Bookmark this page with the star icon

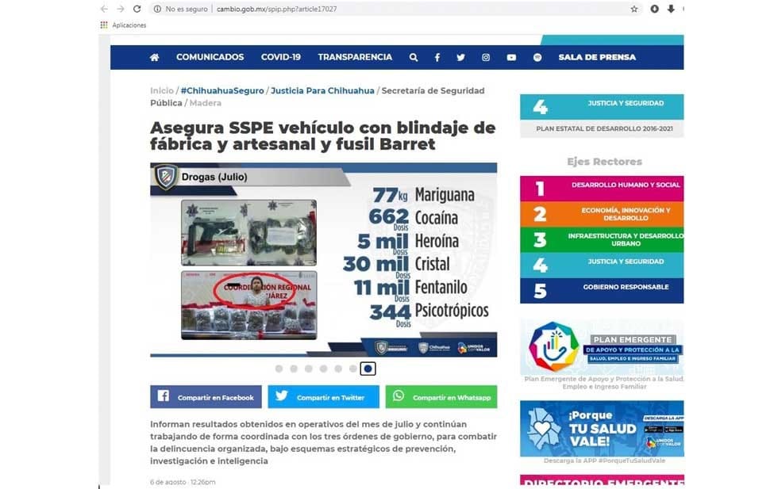tap(634, 9)
